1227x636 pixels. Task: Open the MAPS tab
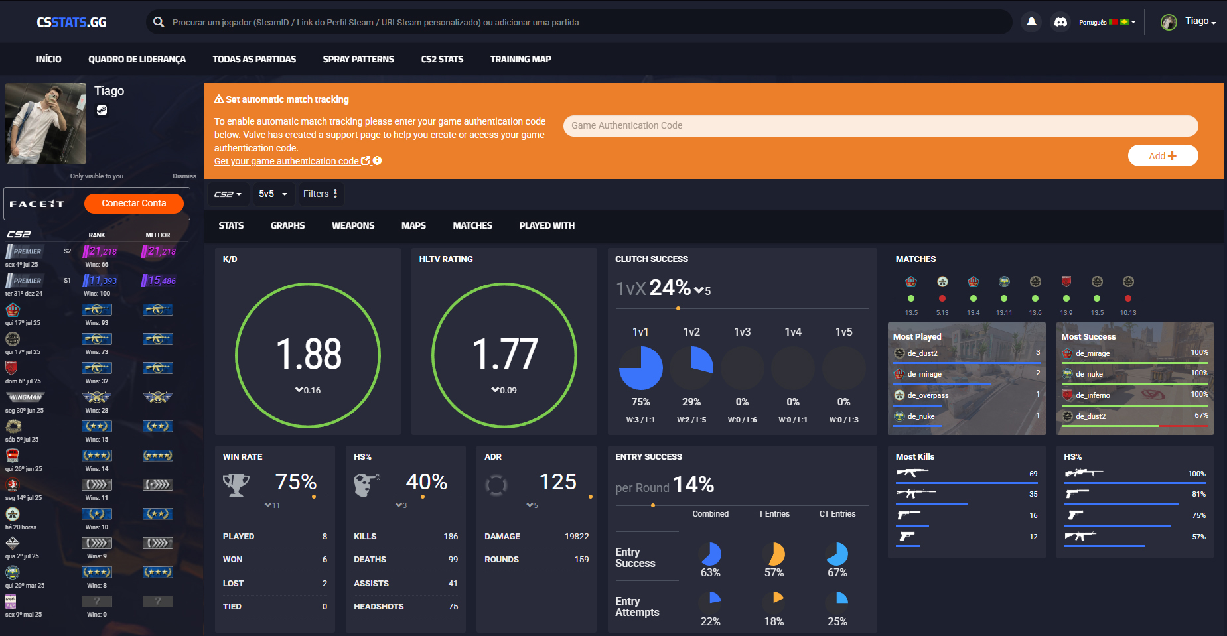[x=413, y=225]
